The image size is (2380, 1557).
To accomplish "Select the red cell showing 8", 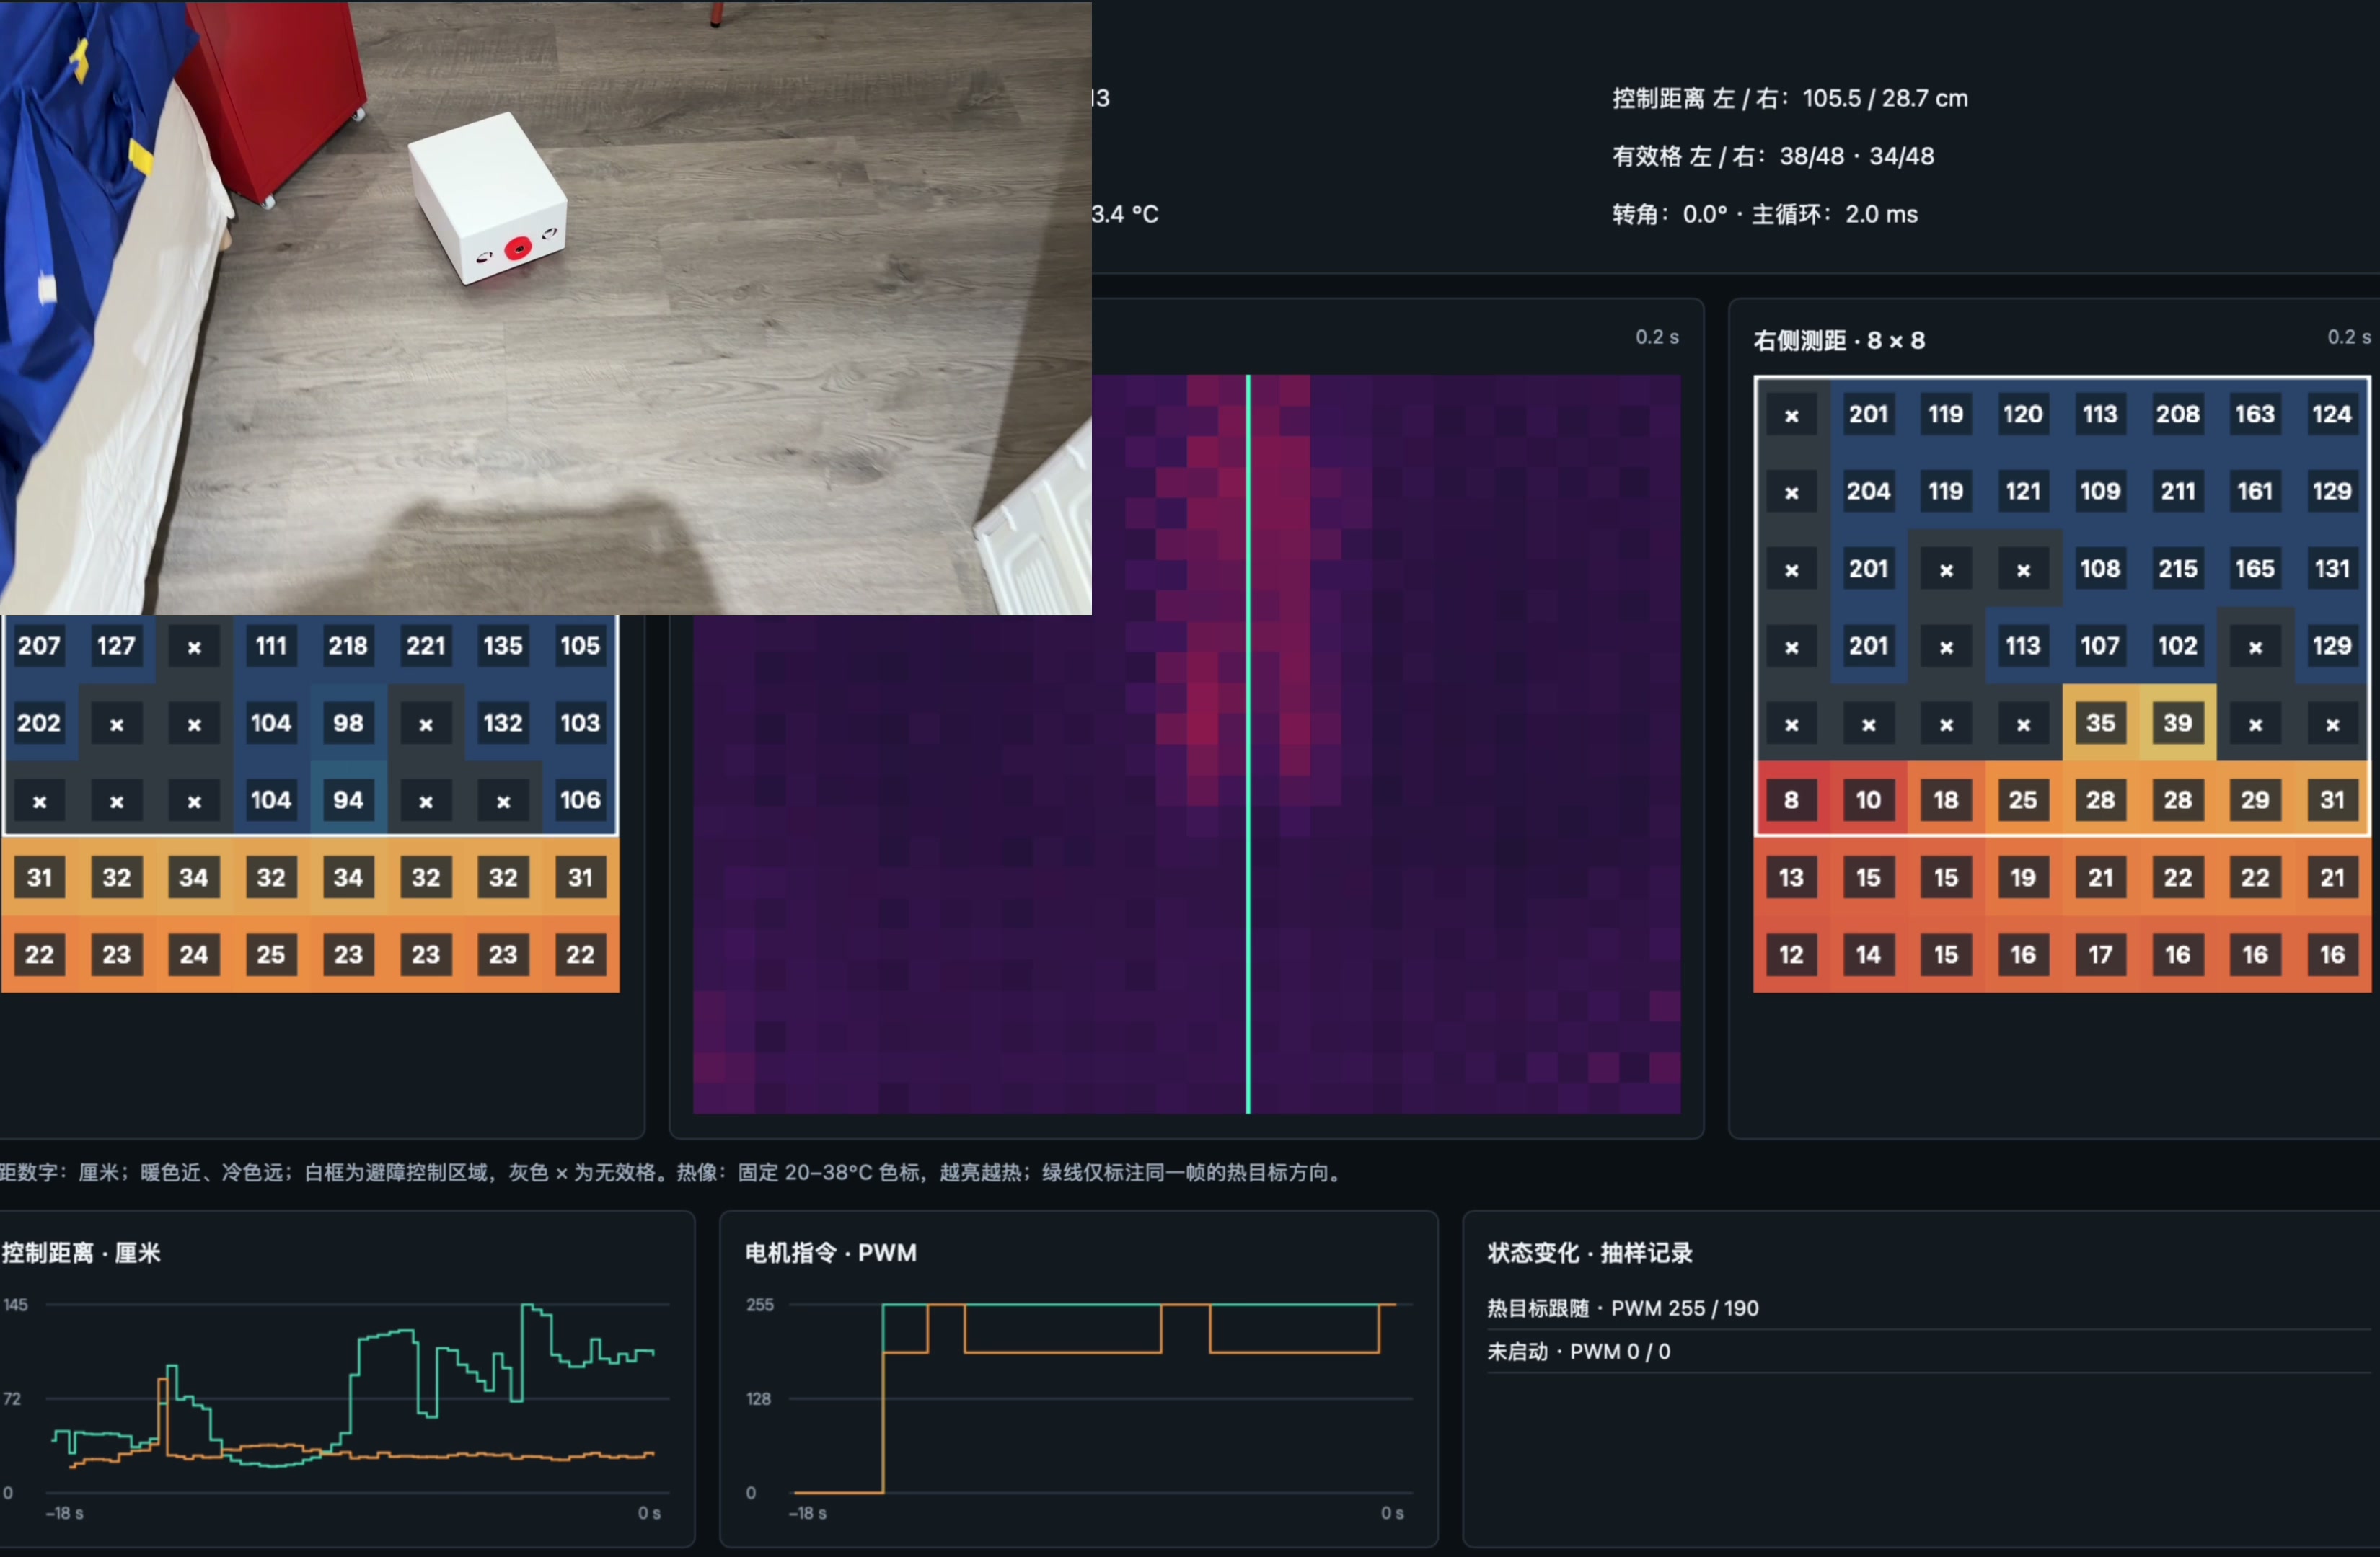I will [x=1791, y=799].
